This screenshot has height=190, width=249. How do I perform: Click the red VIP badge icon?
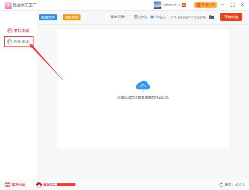(x=184, y=5)
